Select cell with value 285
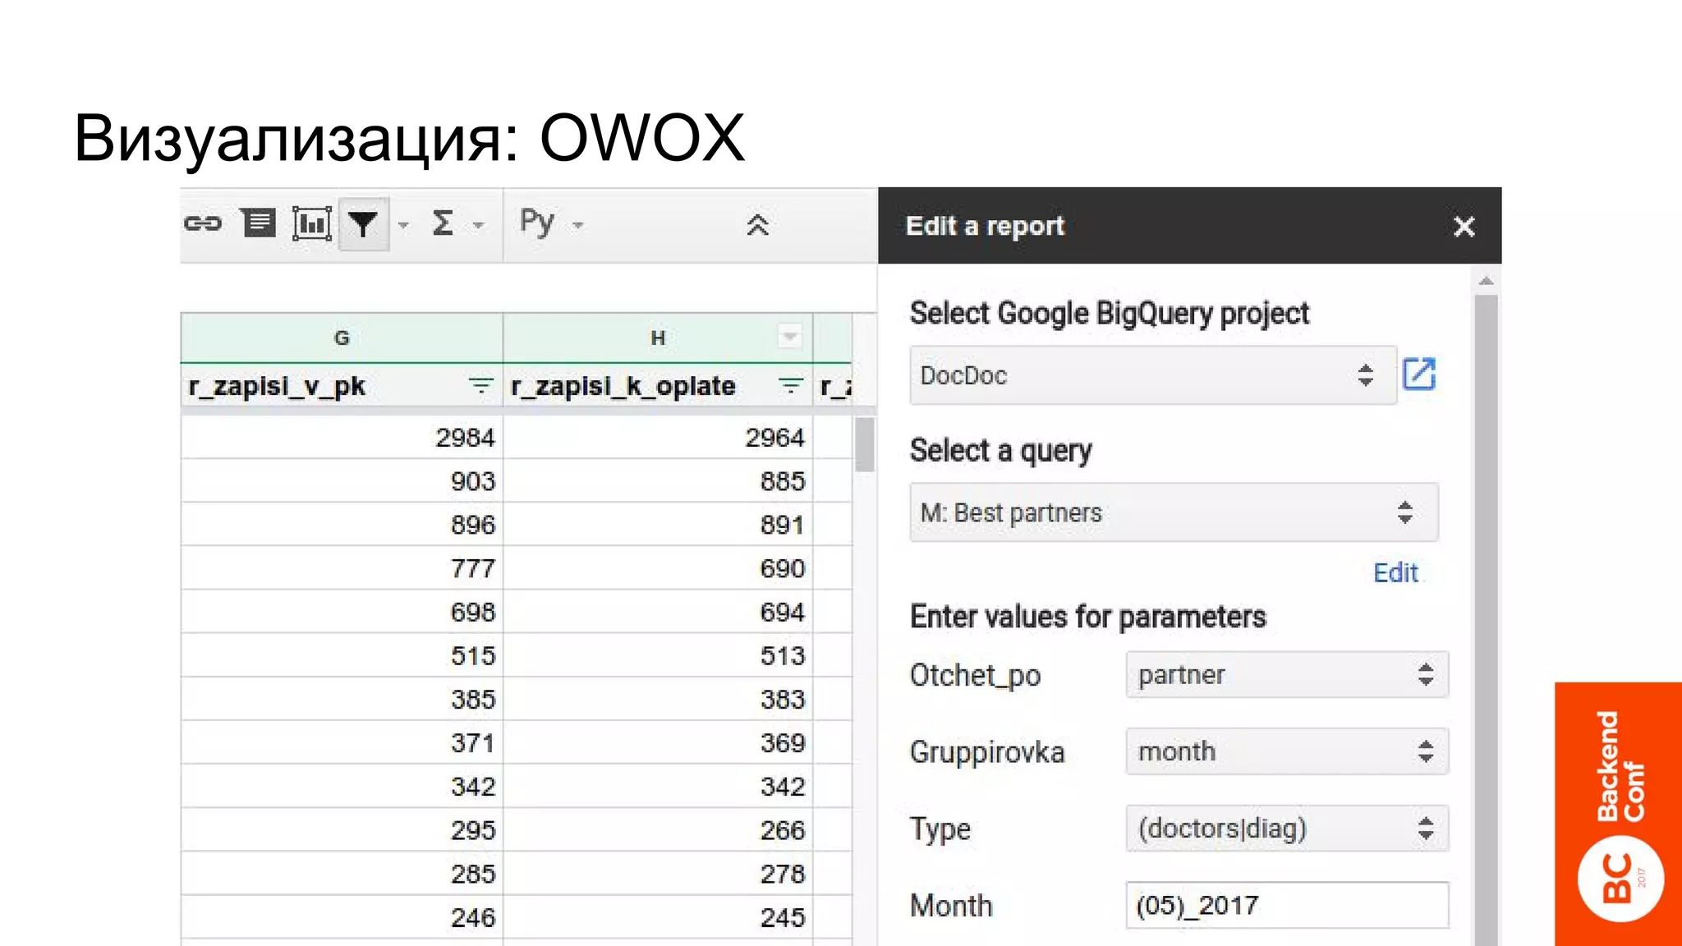Viewport: 1682px width, 946px height. click(x=342, y=873)
